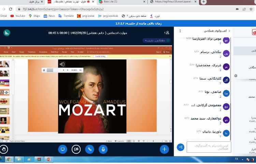Open the News bookmark

pos(49,16)
